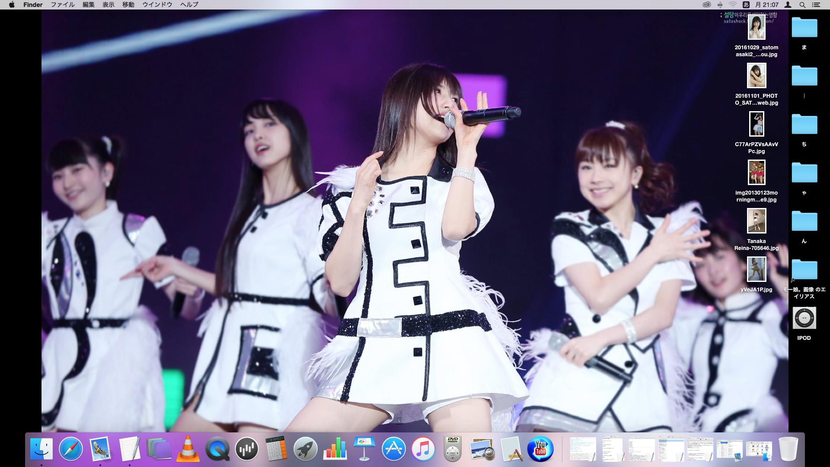Viewport: 830px width, 467px height.
Task: Open the Trash in the Dock
Action: pos(788,449)
